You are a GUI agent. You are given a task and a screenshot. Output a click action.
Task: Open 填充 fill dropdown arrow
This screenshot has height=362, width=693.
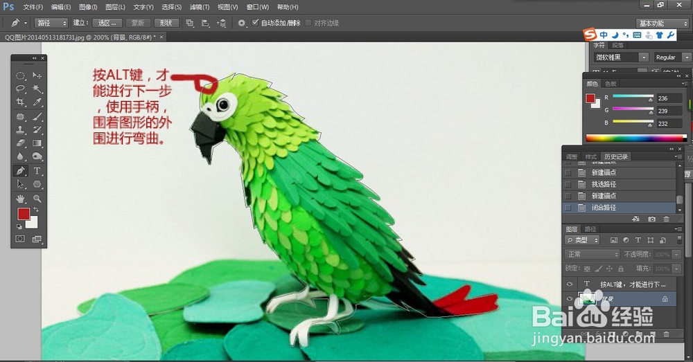tap(676, 269)
